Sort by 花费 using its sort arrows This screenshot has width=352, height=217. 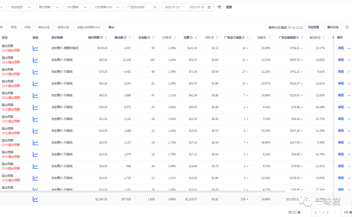point(196,38)
